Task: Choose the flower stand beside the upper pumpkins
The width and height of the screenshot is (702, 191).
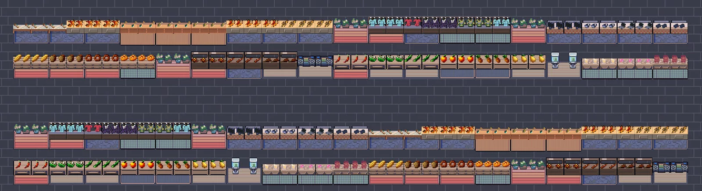Action: click(x=173, y=66)
